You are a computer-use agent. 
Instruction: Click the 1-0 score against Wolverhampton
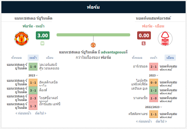pyautogui.click(x=33, y=67)
